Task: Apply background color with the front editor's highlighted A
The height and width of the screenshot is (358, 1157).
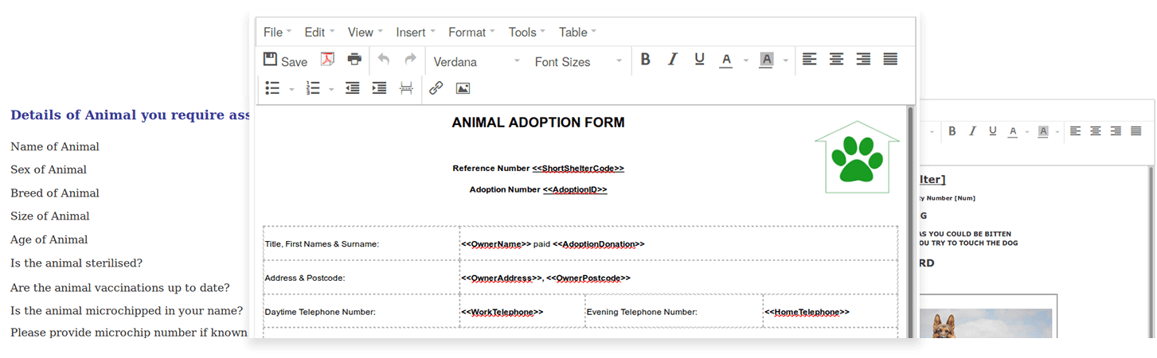Action: pyautogui.click(x=766, y=60)
